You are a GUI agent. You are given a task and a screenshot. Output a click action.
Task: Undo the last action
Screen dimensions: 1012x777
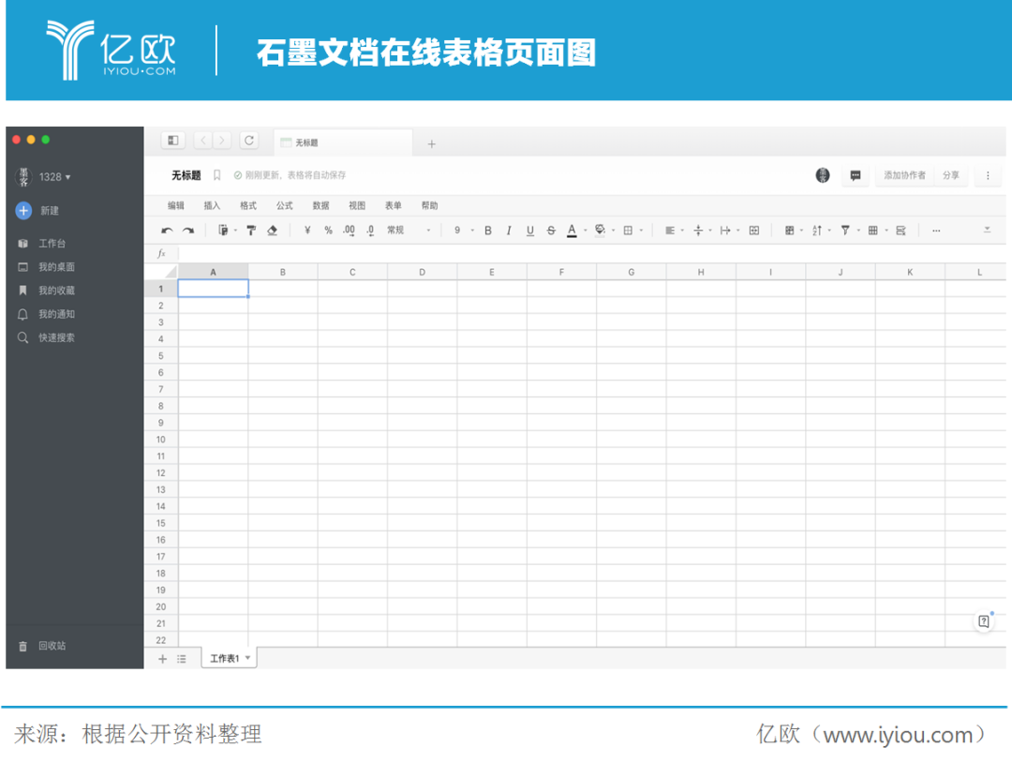[x=167, y=231]
